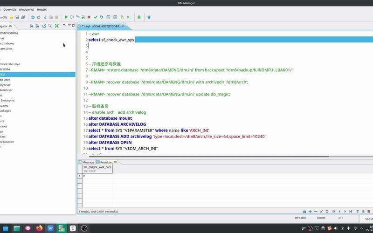373x233 pixels.
Task: Toggle Writable state in the status bar
Action: [x=300, y=218]
